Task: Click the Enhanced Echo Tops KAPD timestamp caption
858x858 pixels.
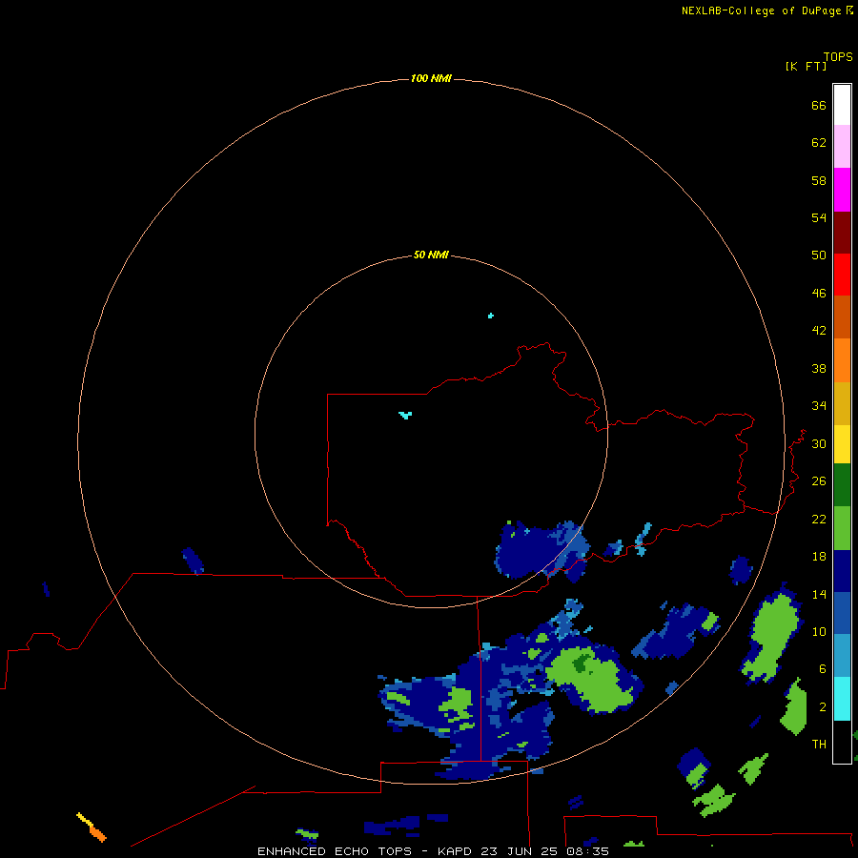Action: click(433, 851)
